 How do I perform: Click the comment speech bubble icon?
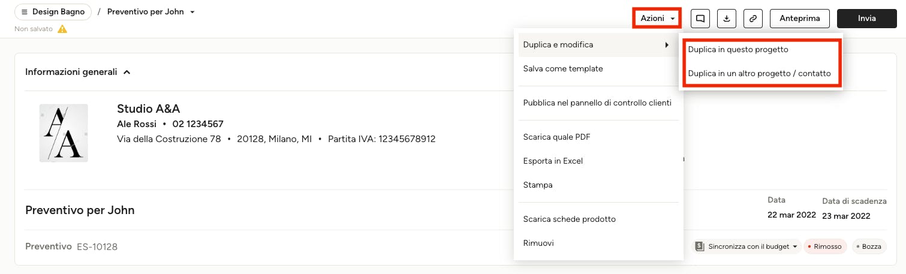click(x=700, y=19)
